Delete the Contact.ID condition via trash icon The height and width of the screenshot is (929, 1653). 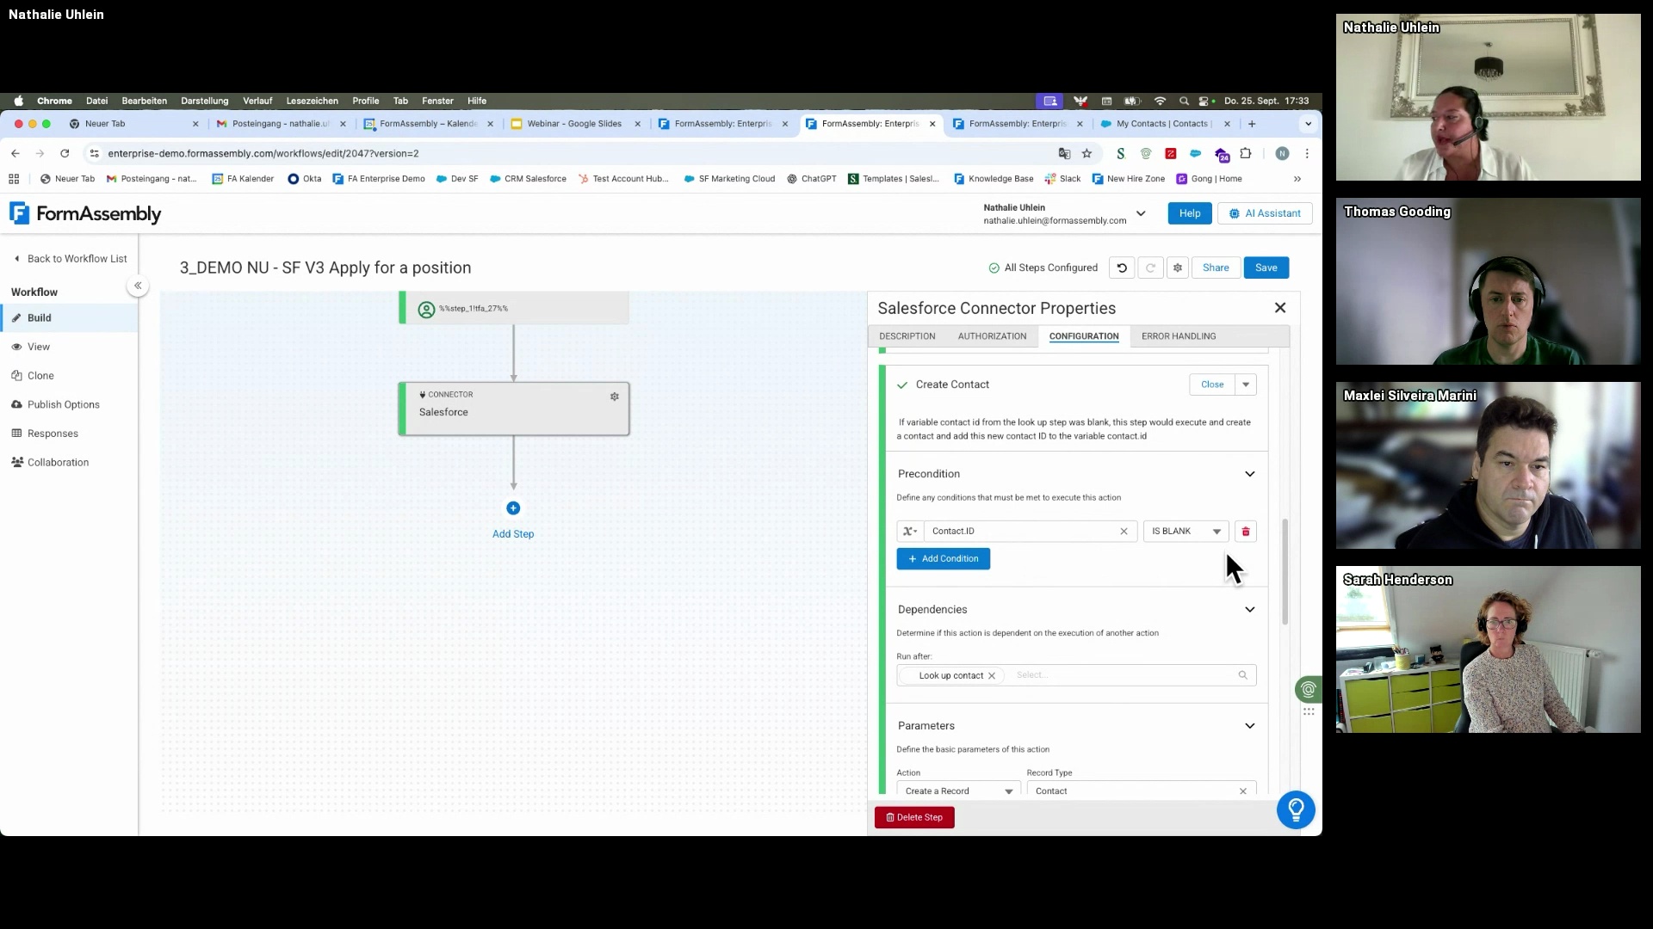tap(1245, 532)
